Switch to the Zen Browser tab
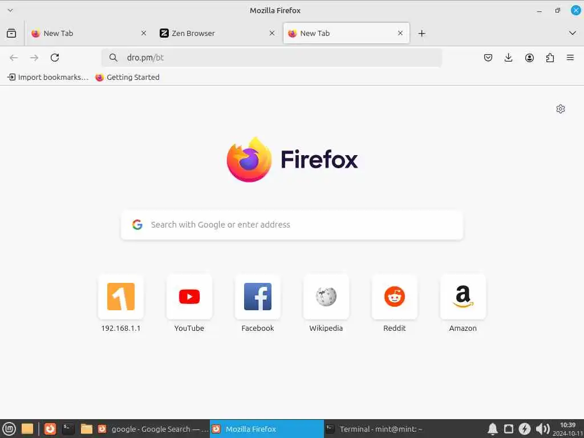The image size is (584, 438). coord(217,33)
